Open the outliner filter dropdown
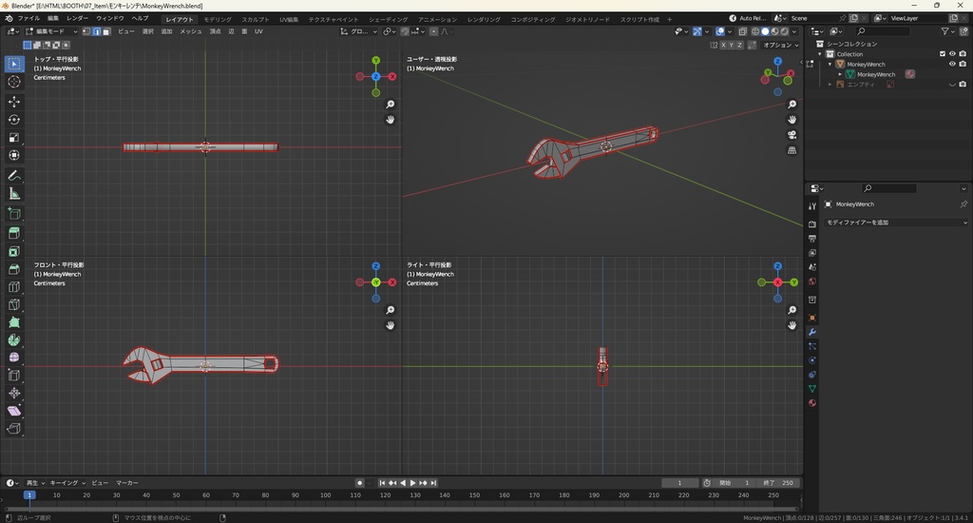973x523 pixels. (x=947, y=31)
